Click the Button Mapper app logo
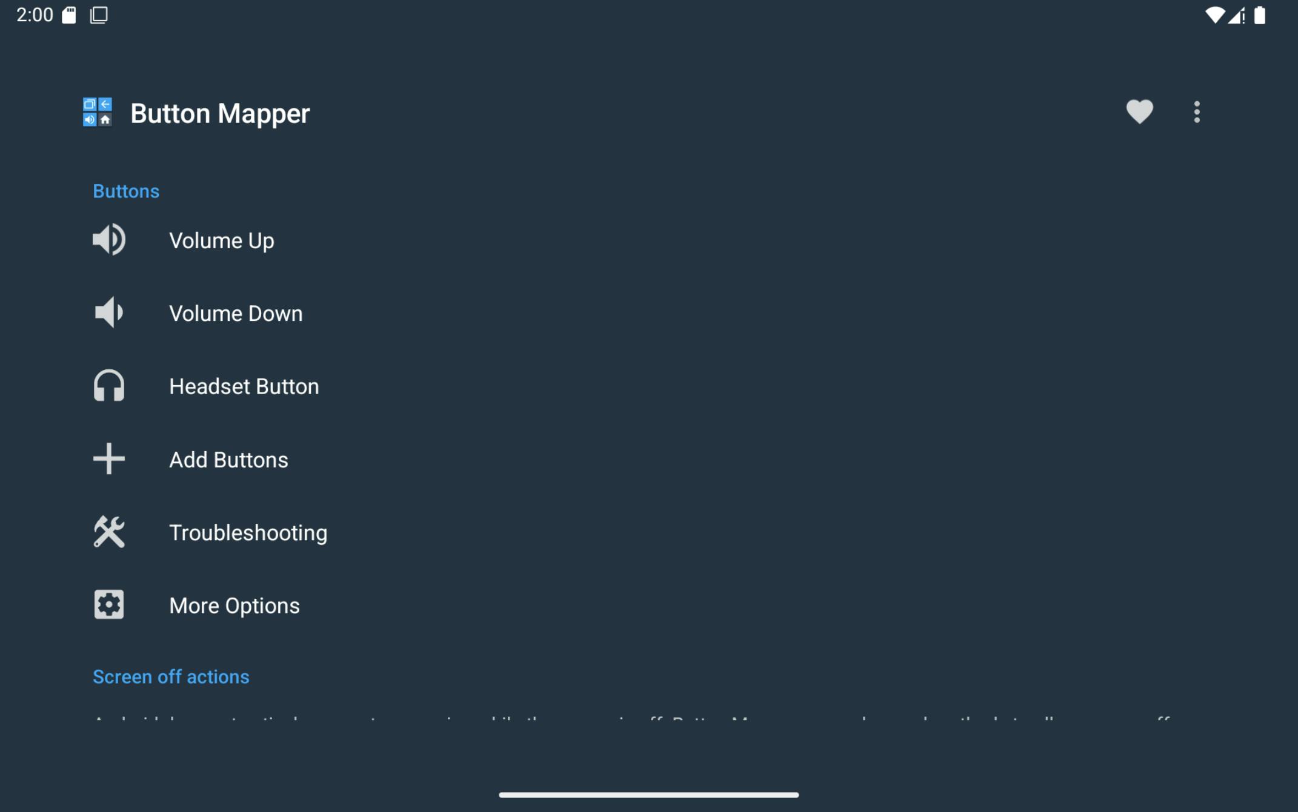The width and height of the screenshot is (1298, 812). coord(97,112)
